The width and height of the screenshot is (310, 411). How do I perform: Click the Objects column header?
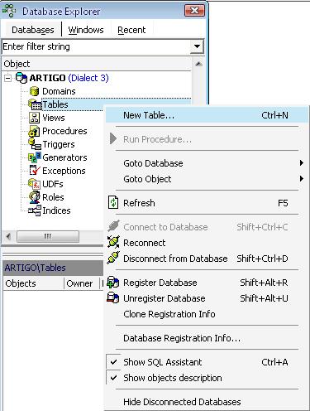33,283
